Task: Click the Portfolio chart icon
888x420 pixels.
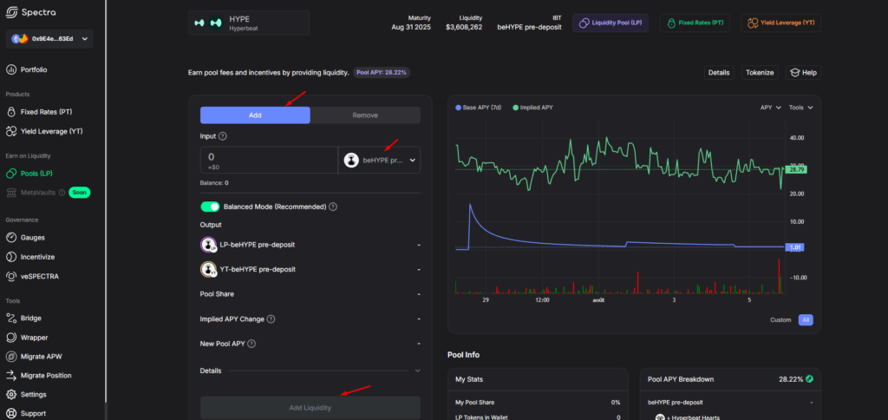Action: coord(10,69)
